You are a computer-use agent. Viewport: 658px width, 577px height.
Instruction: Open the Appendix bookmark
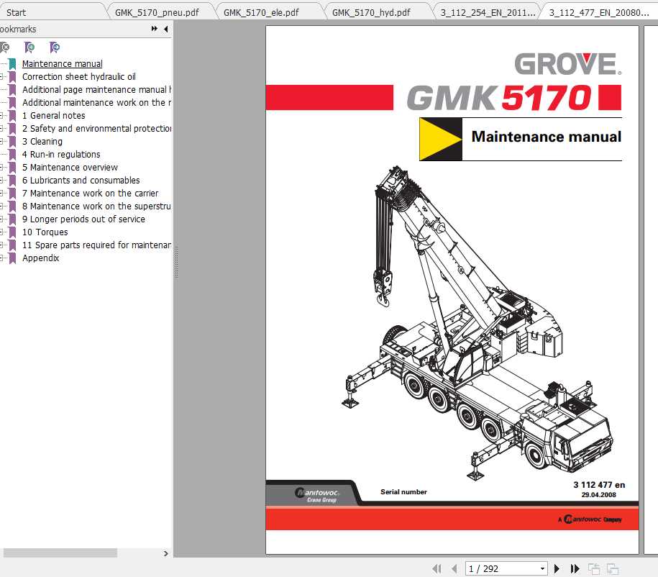[x=40, y=258]
